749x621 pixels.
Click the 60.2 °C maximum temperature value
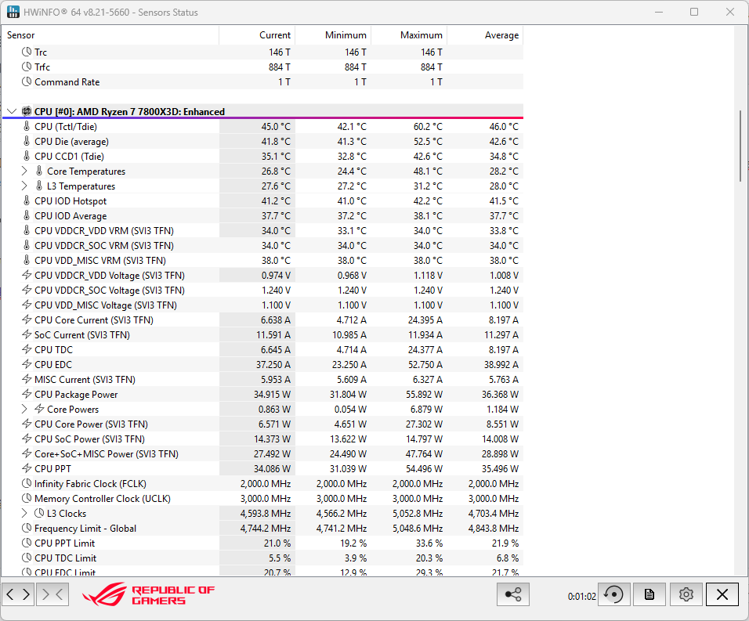point(428,127)
